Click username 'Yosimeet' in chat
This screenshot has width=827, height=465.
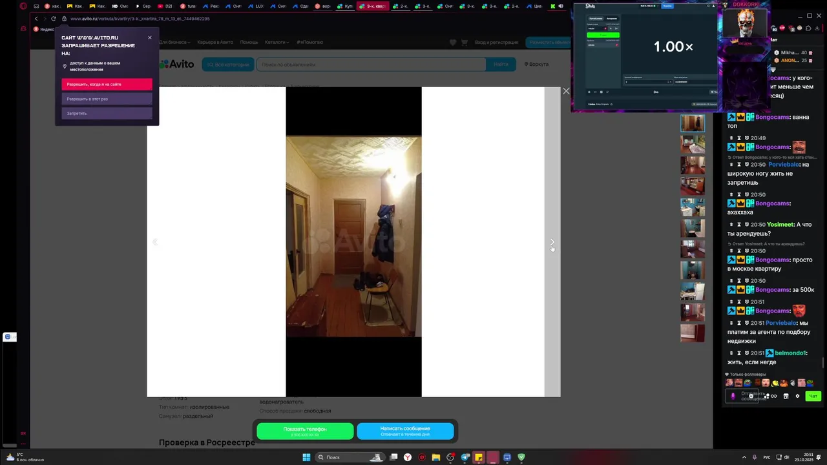780,225
